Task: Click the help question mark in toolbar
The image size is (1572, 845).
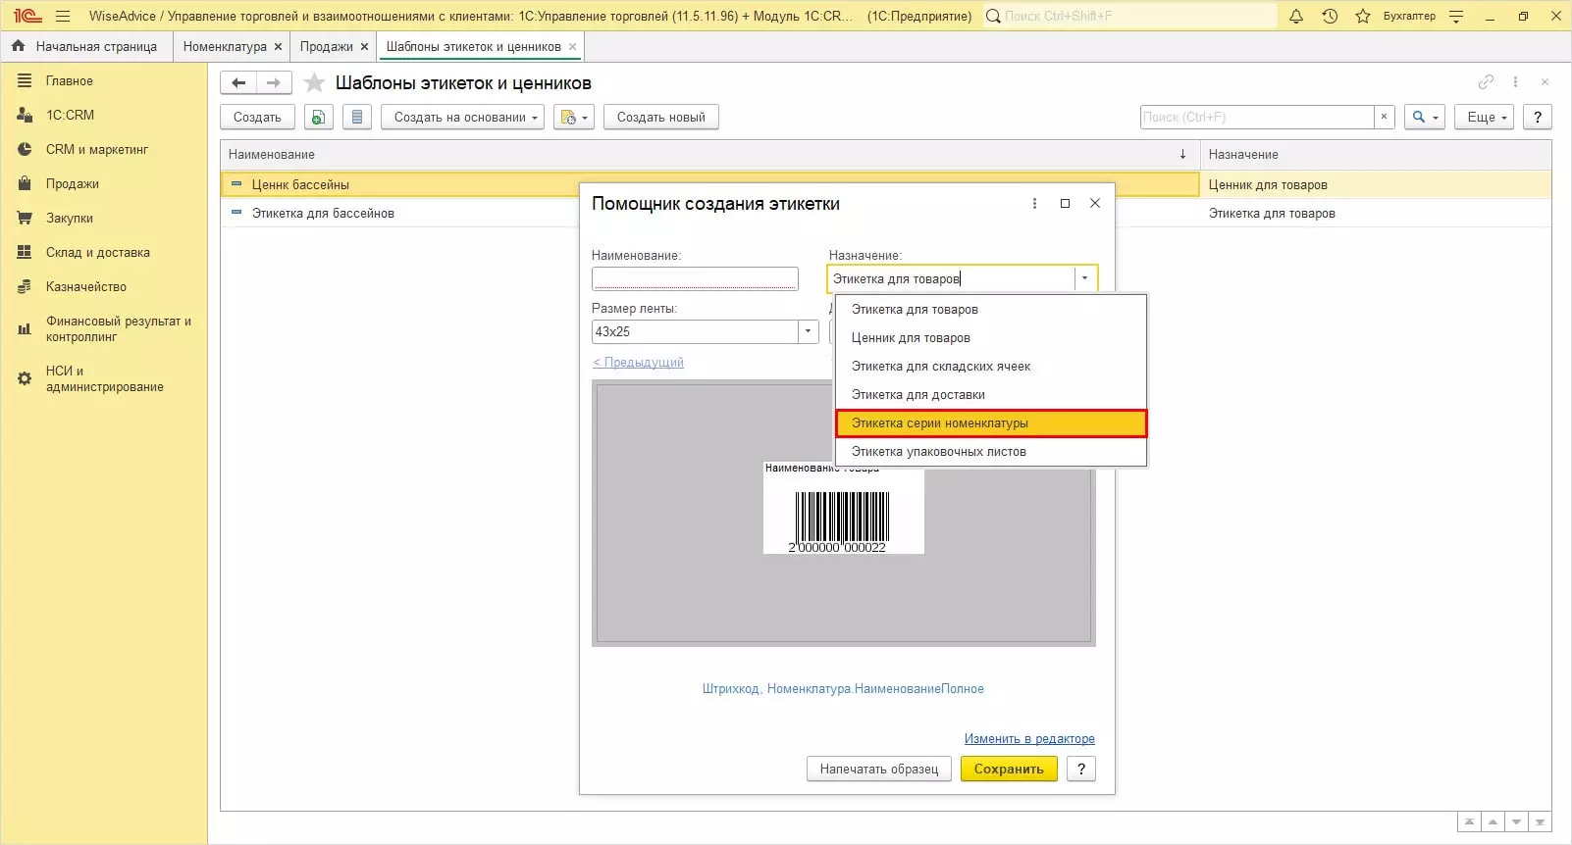Action: click(1538, 118)
